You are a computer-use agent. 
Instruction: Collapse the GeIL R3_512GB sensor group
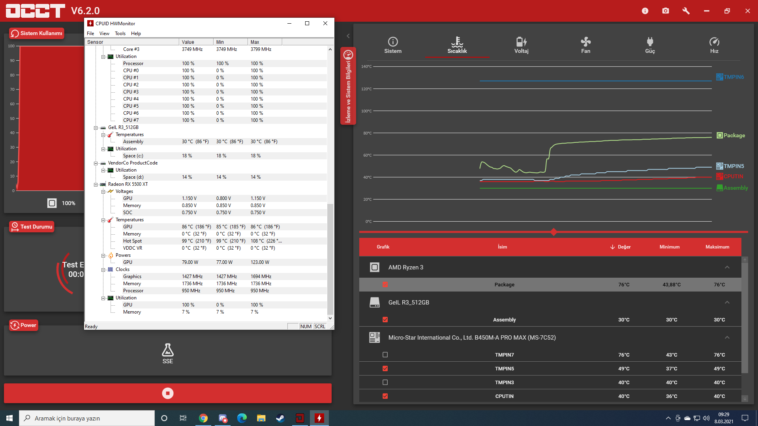pos(727,303)
